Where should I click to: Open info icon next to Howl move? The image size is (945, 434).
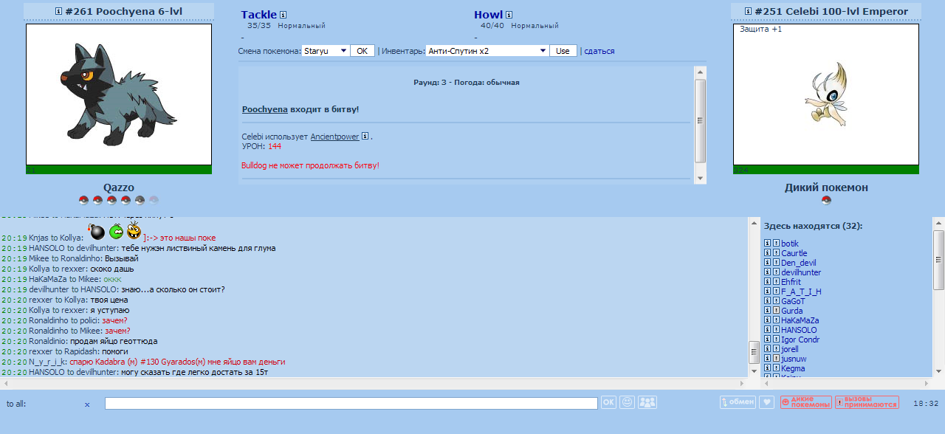click(509, 15)
